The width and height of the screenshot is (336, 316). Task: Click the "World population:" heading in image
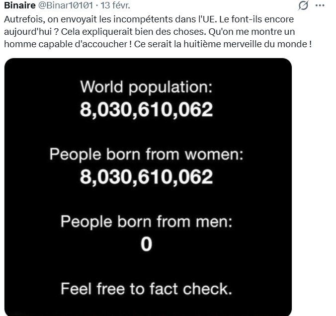point(147,88)
